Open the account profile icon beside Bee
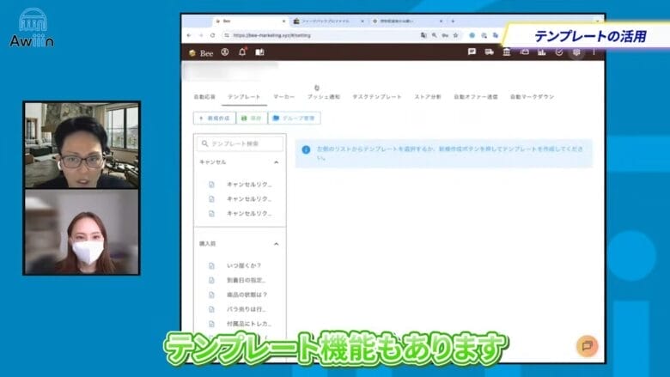The height and width of the screenshot is (377, 670). (225, 52)
